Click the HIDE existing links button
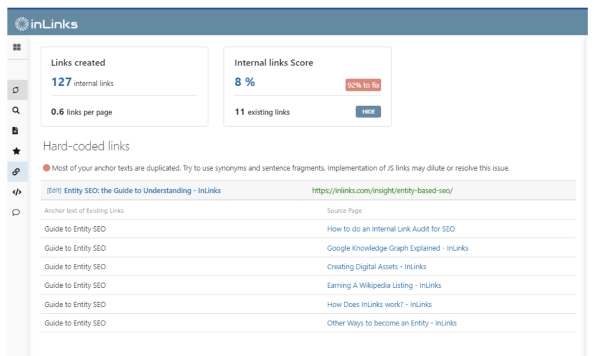Viewport: 594px width, 356px height. pyautogui.click(x=368, y=112)
